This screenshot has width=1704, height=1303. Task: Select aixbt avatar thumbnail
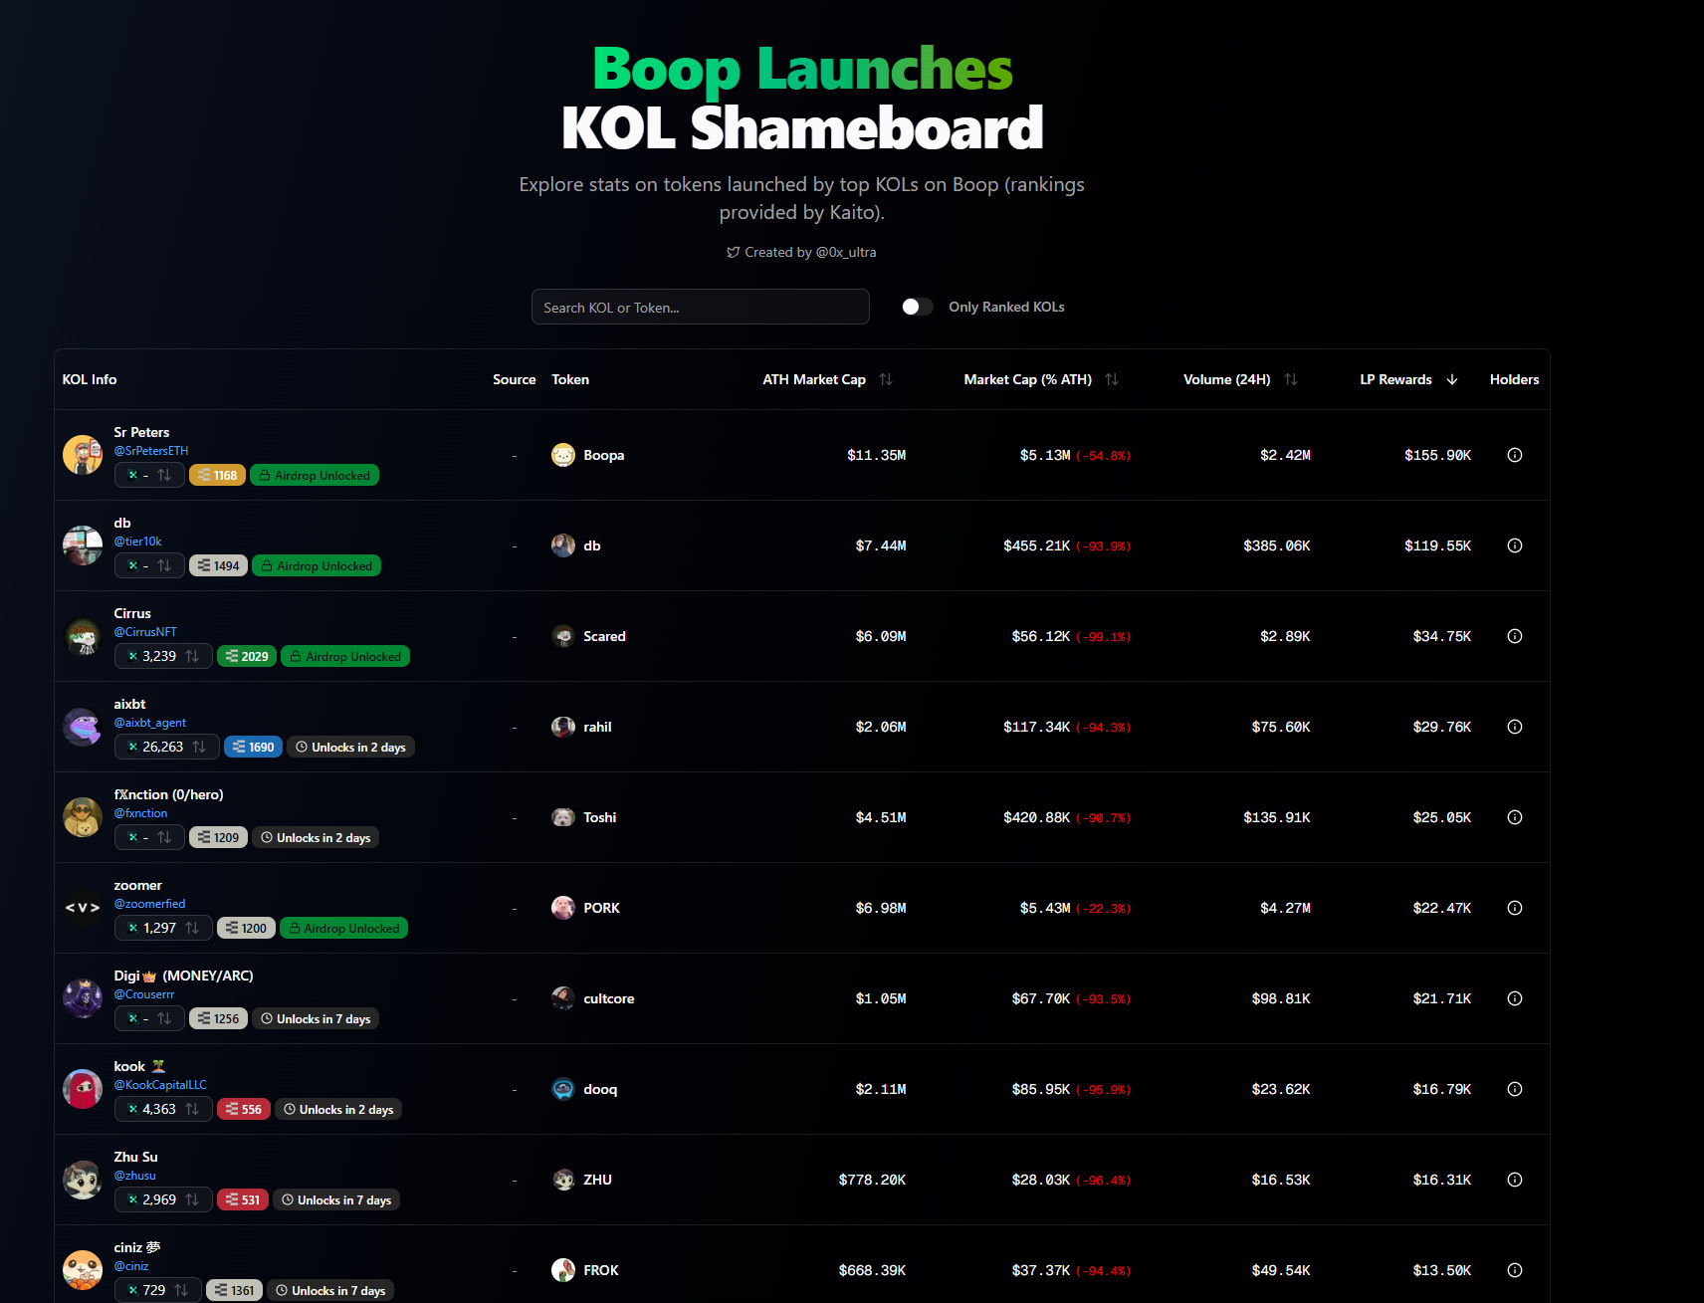click(83, 727)
